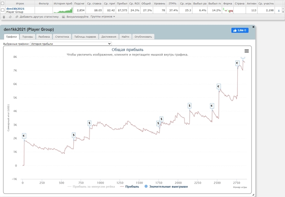Click the 24.3% ROI value
Screen dimensions: 285x197
click(x=135, y=10)
